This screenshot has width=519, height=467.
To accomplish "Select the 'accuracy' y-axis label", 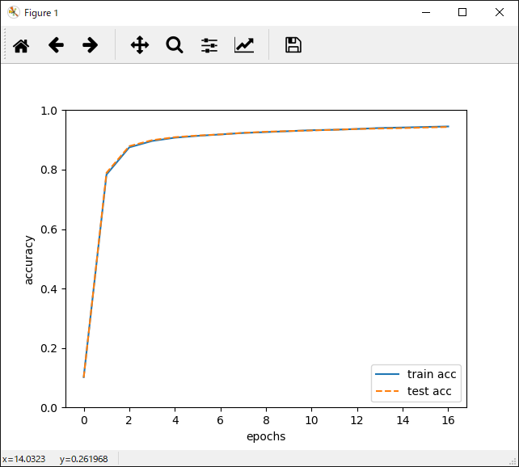I will click(29, 259).
